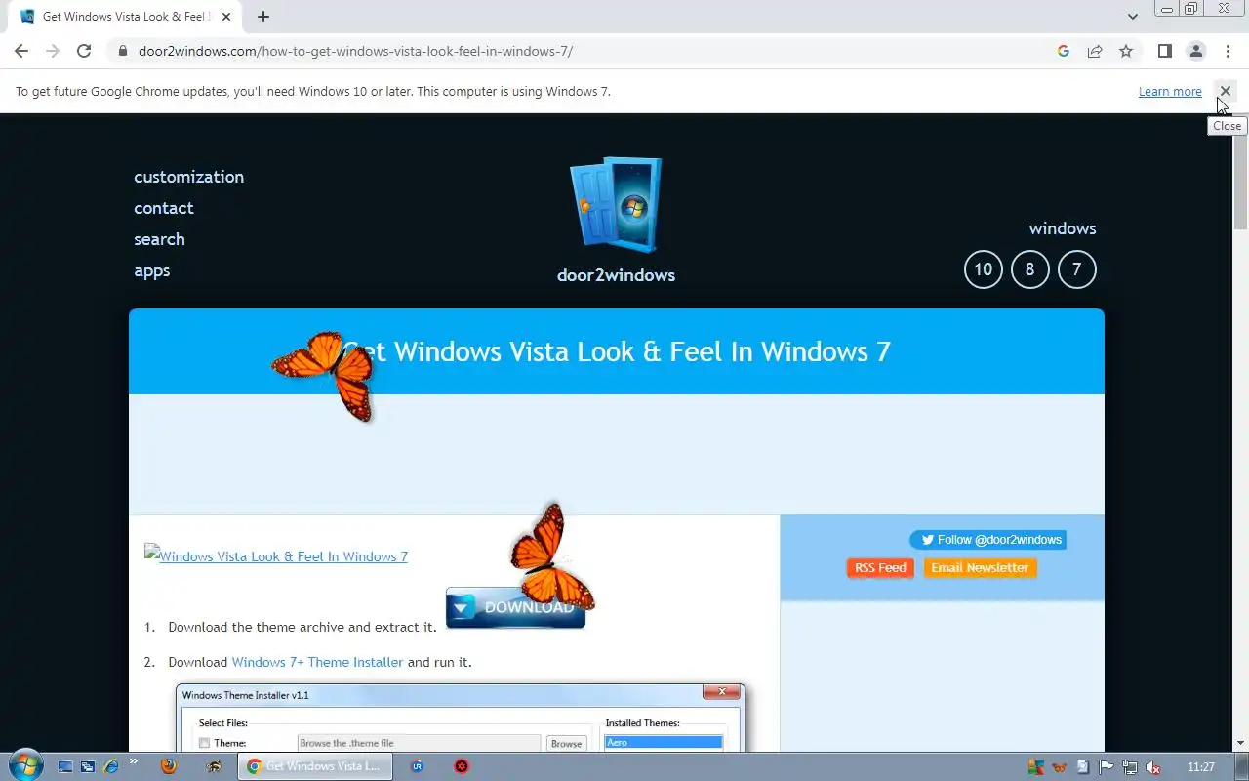Open the Windows Start orb
This screenshot has width=1249, height=781.
(24, 766)
